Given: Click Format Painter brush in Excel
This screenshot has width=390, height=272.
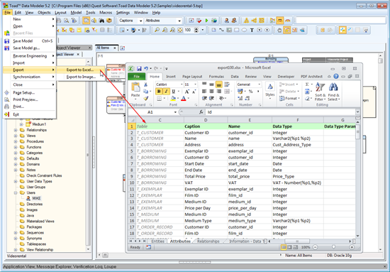Looking at the screenshot, I should coord(146,99).
